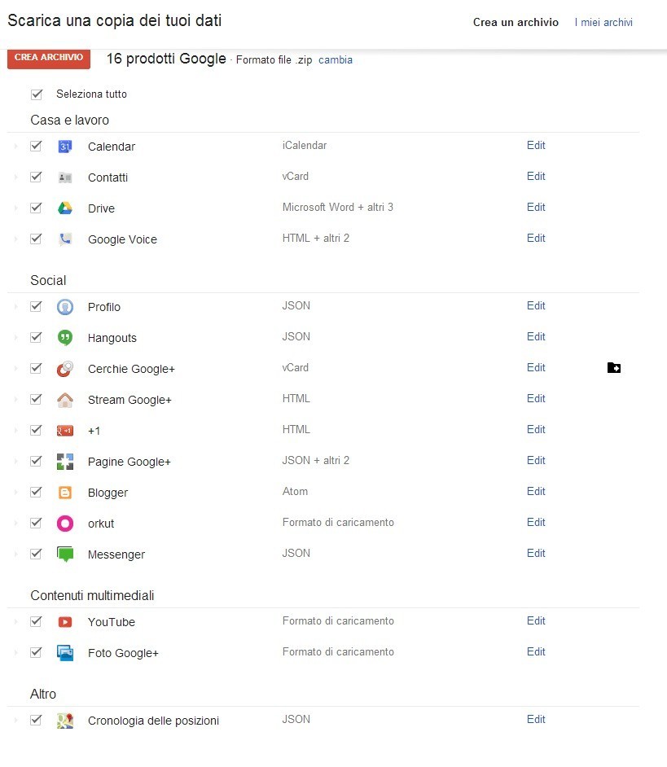667x767 pixels.
Task: Open Edit for Google Voice
Action: click(536, 239)
